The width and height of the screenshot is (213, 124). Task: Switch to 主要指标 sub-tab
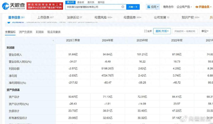pyautogui.click(x=10, y=32)
